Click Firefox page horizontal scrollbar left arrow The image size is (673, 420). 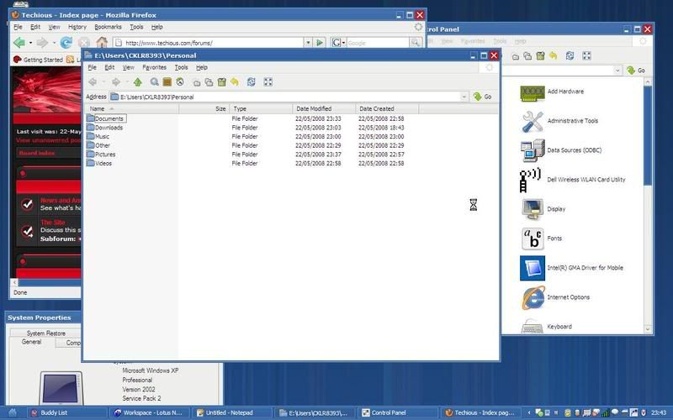pos(14,282)
